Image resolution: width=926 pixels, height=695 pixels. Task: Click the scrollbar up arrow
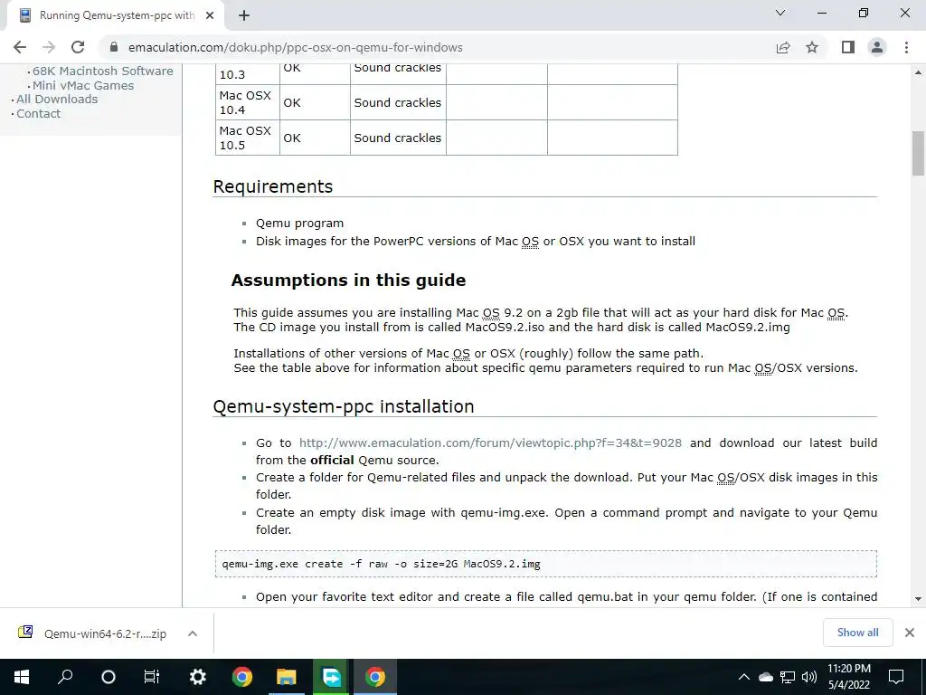pos(918,72)
